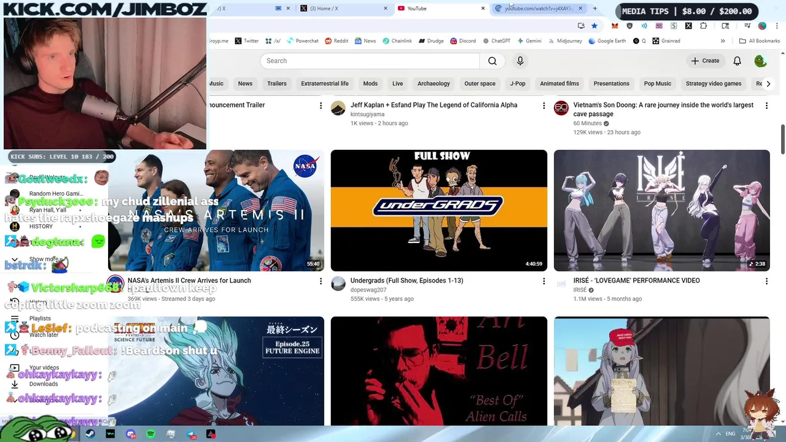Open the Extensions puzzle-piece menu
The image size is (786, 442).
click(x=703, y=26)
